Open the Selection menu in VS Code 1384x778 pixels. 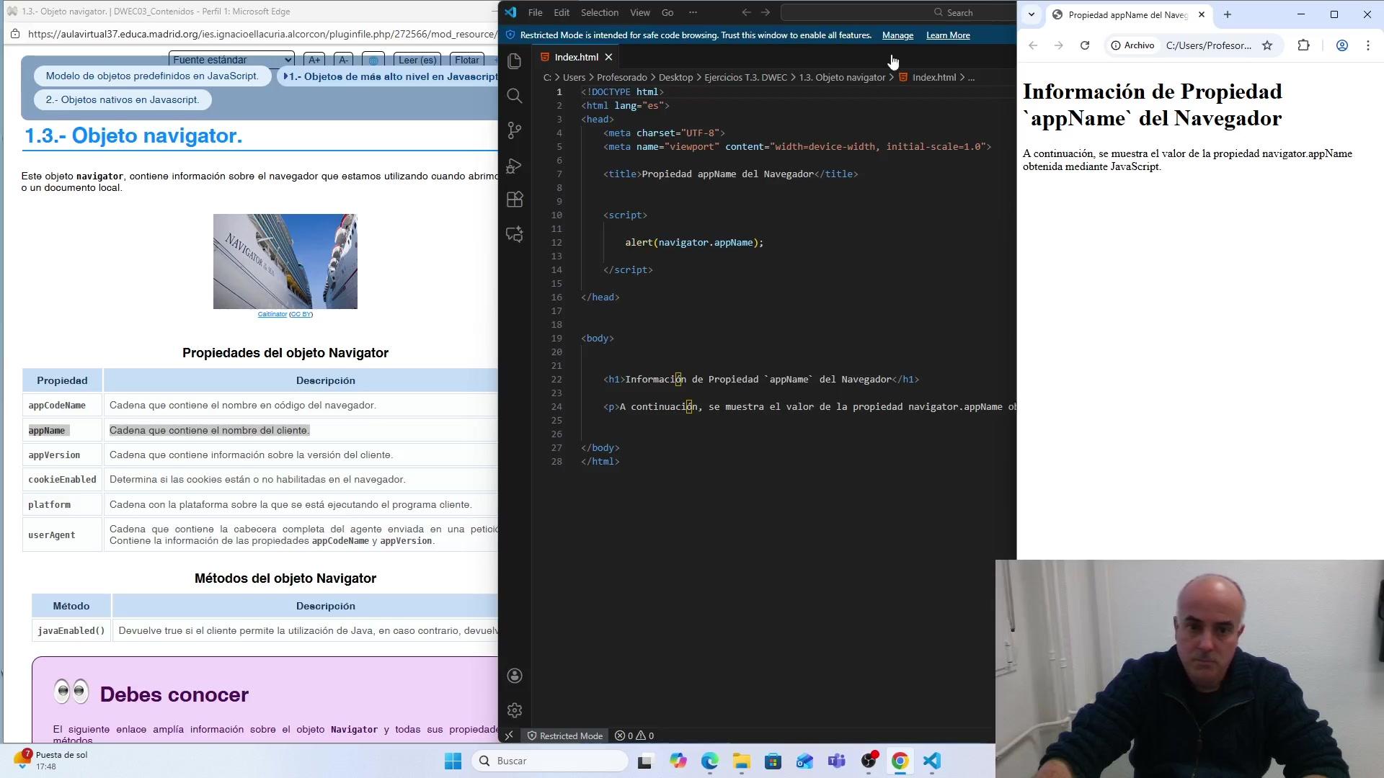point(600,12)
